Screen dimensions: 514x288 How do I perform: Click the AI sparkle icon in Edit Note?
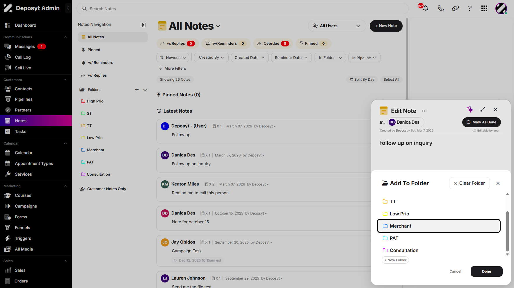(470, 109)
